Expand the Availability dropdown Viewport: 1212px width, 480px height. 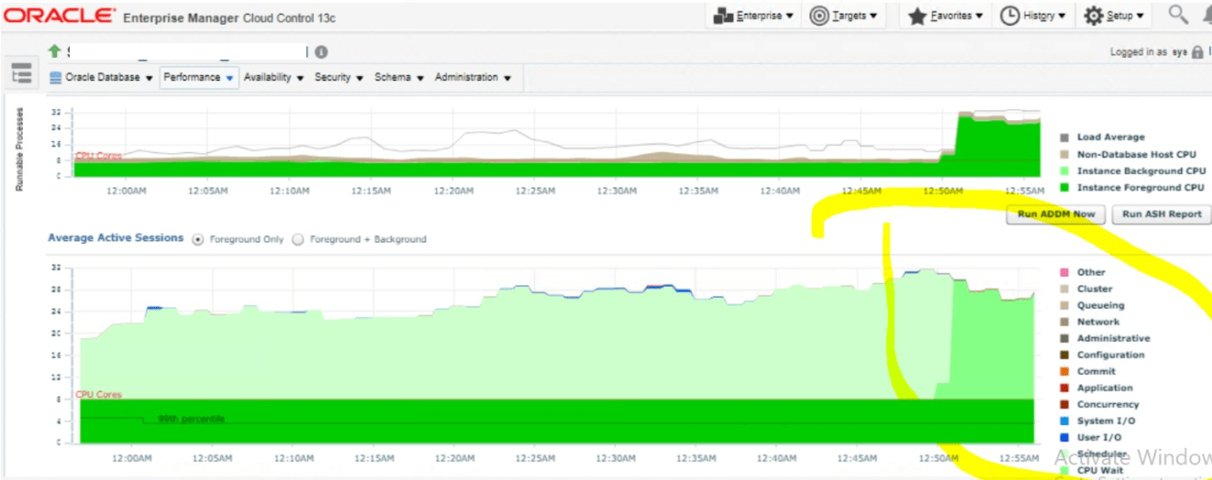pos(273,78)
